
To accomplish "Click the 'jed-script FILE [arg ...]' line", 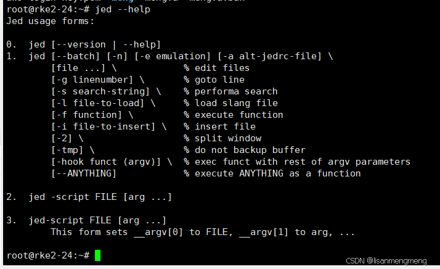I will (x=97, y=220).
